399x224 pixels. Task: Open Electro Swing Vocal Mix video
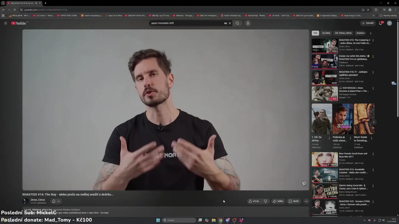point(324,191)
